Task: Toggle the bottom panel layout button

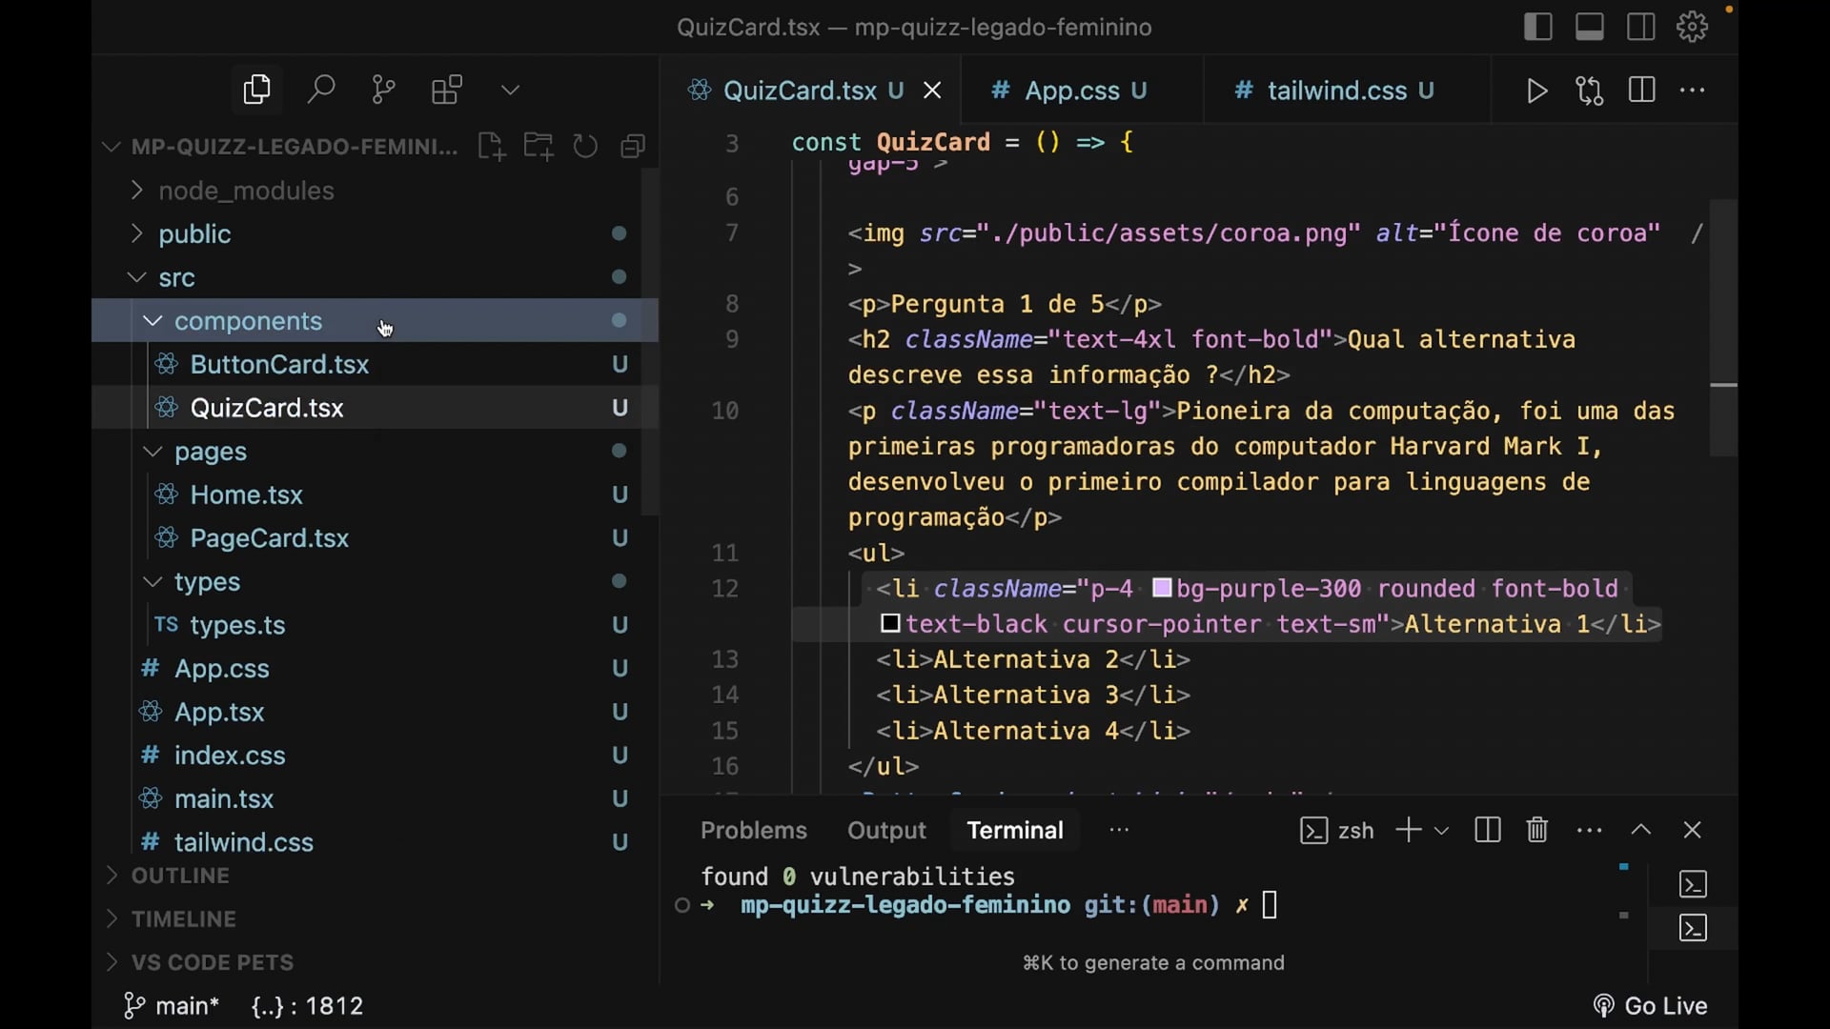Action: (x=1589, y=27)
